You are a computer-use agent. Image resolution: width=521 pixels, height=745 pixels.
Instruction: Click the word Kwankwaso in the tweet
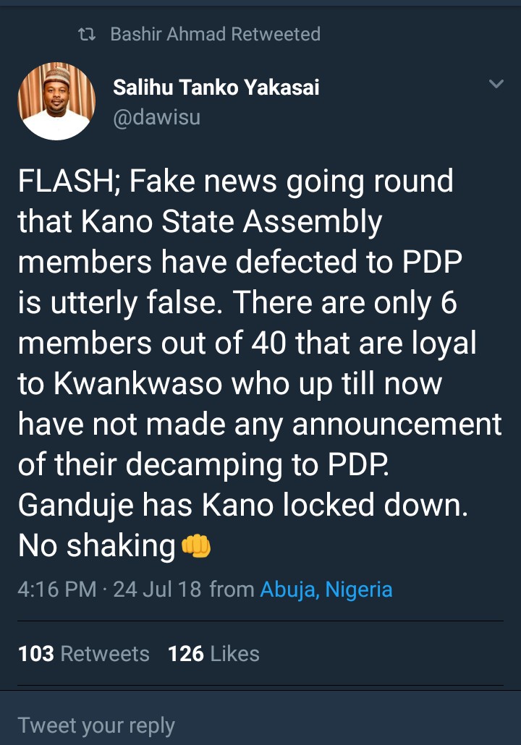pyautogui.click(x=137, y=384)
